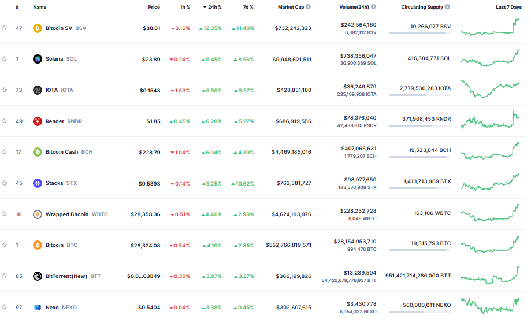Sort by the Volume(24h) column header
Screen dimensions: 531x326
pyautogui.click(x=354, y=7)
